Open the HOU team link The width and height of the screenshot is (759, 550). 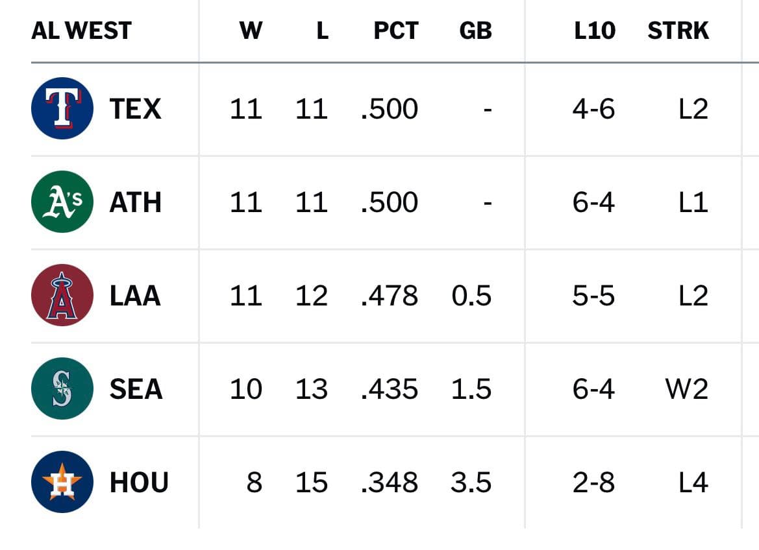pos(139,483)
